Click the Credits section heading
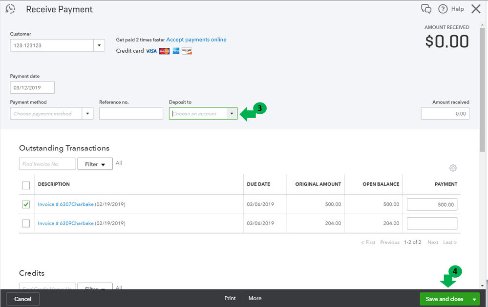Image resolution: width=488 pixels, height=307 pixels. (x=32, y=273)
